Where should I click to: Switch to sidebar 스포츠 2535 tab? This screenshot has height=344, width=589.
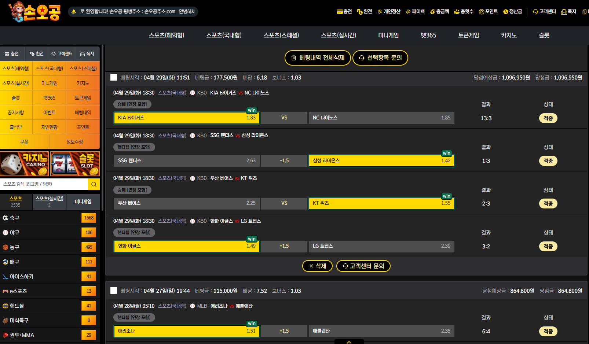(16, 201)
